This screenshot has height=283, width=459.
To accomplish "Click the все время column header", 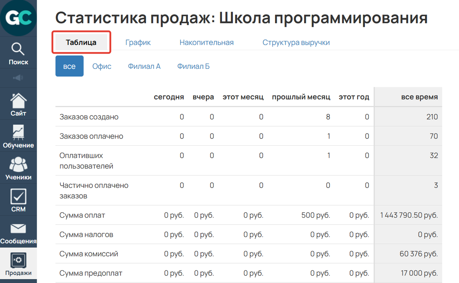I will coord(419,97).
